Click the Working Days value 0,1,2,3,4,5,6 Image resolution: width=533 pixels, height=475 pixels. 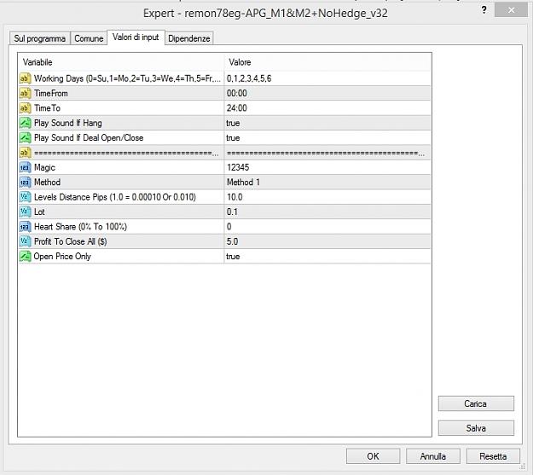(249, 78)
